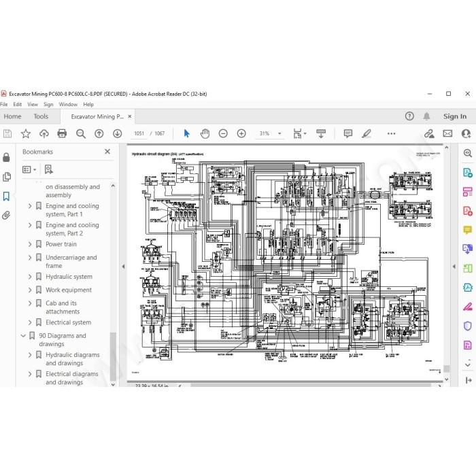The height and width of the screenshot is (476, 476).
Task: Open zoom level dropdown arrow
Action: [279, 133]
